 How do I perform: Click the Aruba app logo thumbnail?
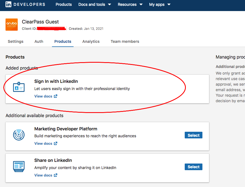(12, 25)
